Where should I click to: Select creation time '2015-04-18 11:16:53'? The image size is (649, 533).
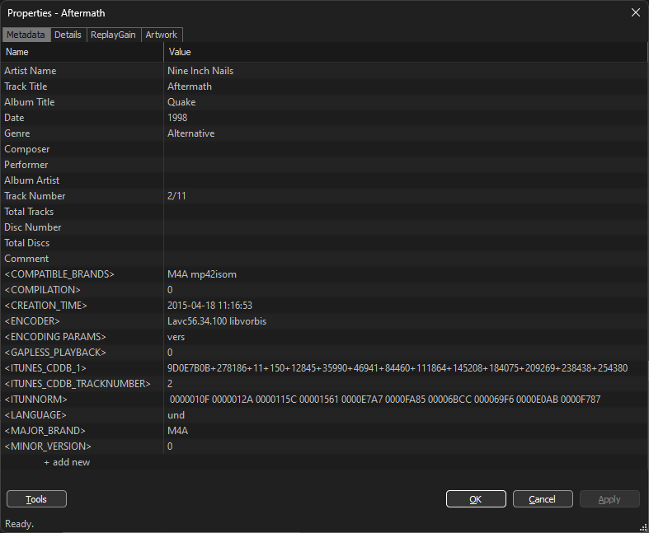click(x=209, y=306)
